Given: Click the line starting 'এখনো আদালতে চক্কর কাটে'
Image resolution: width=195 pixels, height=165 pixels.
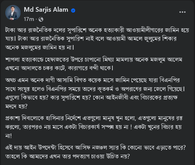Looking at the screenshot, I should (59, 68).
